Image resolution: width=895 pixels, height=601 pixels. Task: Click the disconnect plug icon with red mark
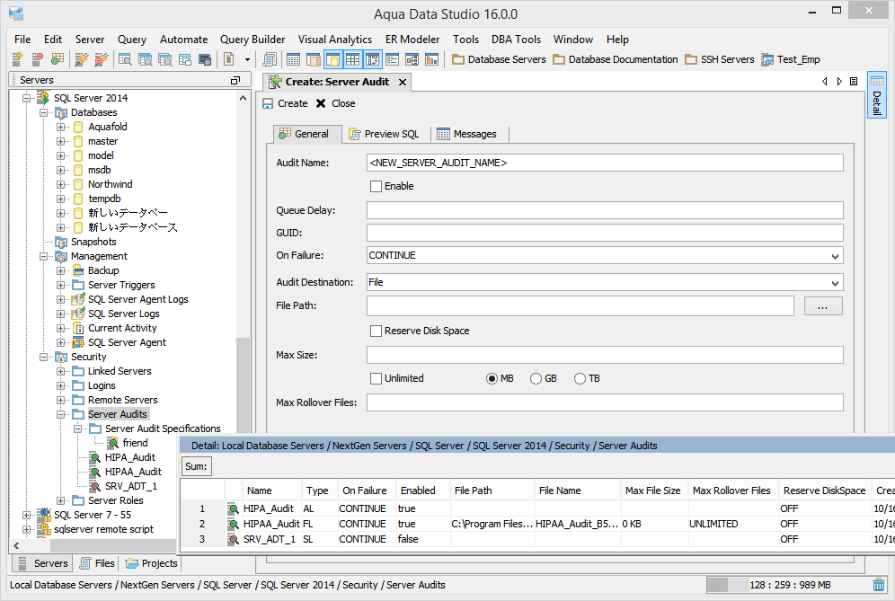coord(101,58)
